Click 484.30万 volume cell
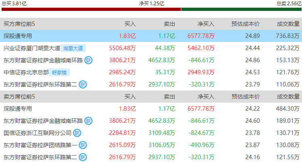The image size is (302, 162). pos(288,109)
